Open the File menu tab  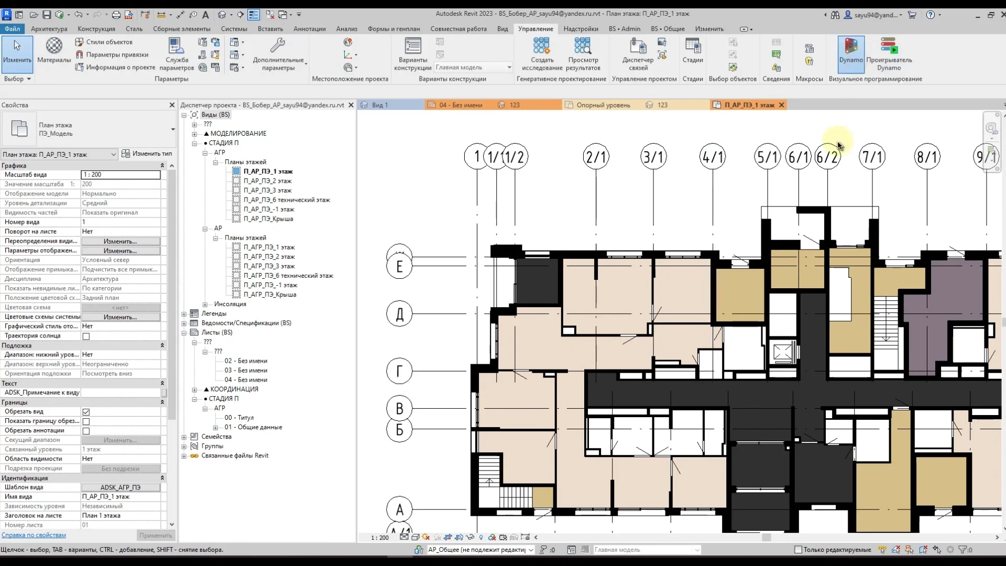point(12,29)
